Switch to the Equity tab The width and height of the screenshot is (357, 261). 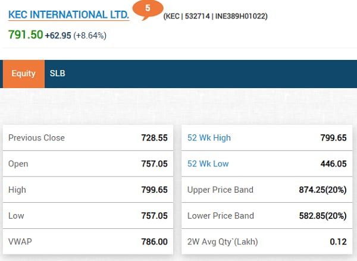[x=24, y=74]
